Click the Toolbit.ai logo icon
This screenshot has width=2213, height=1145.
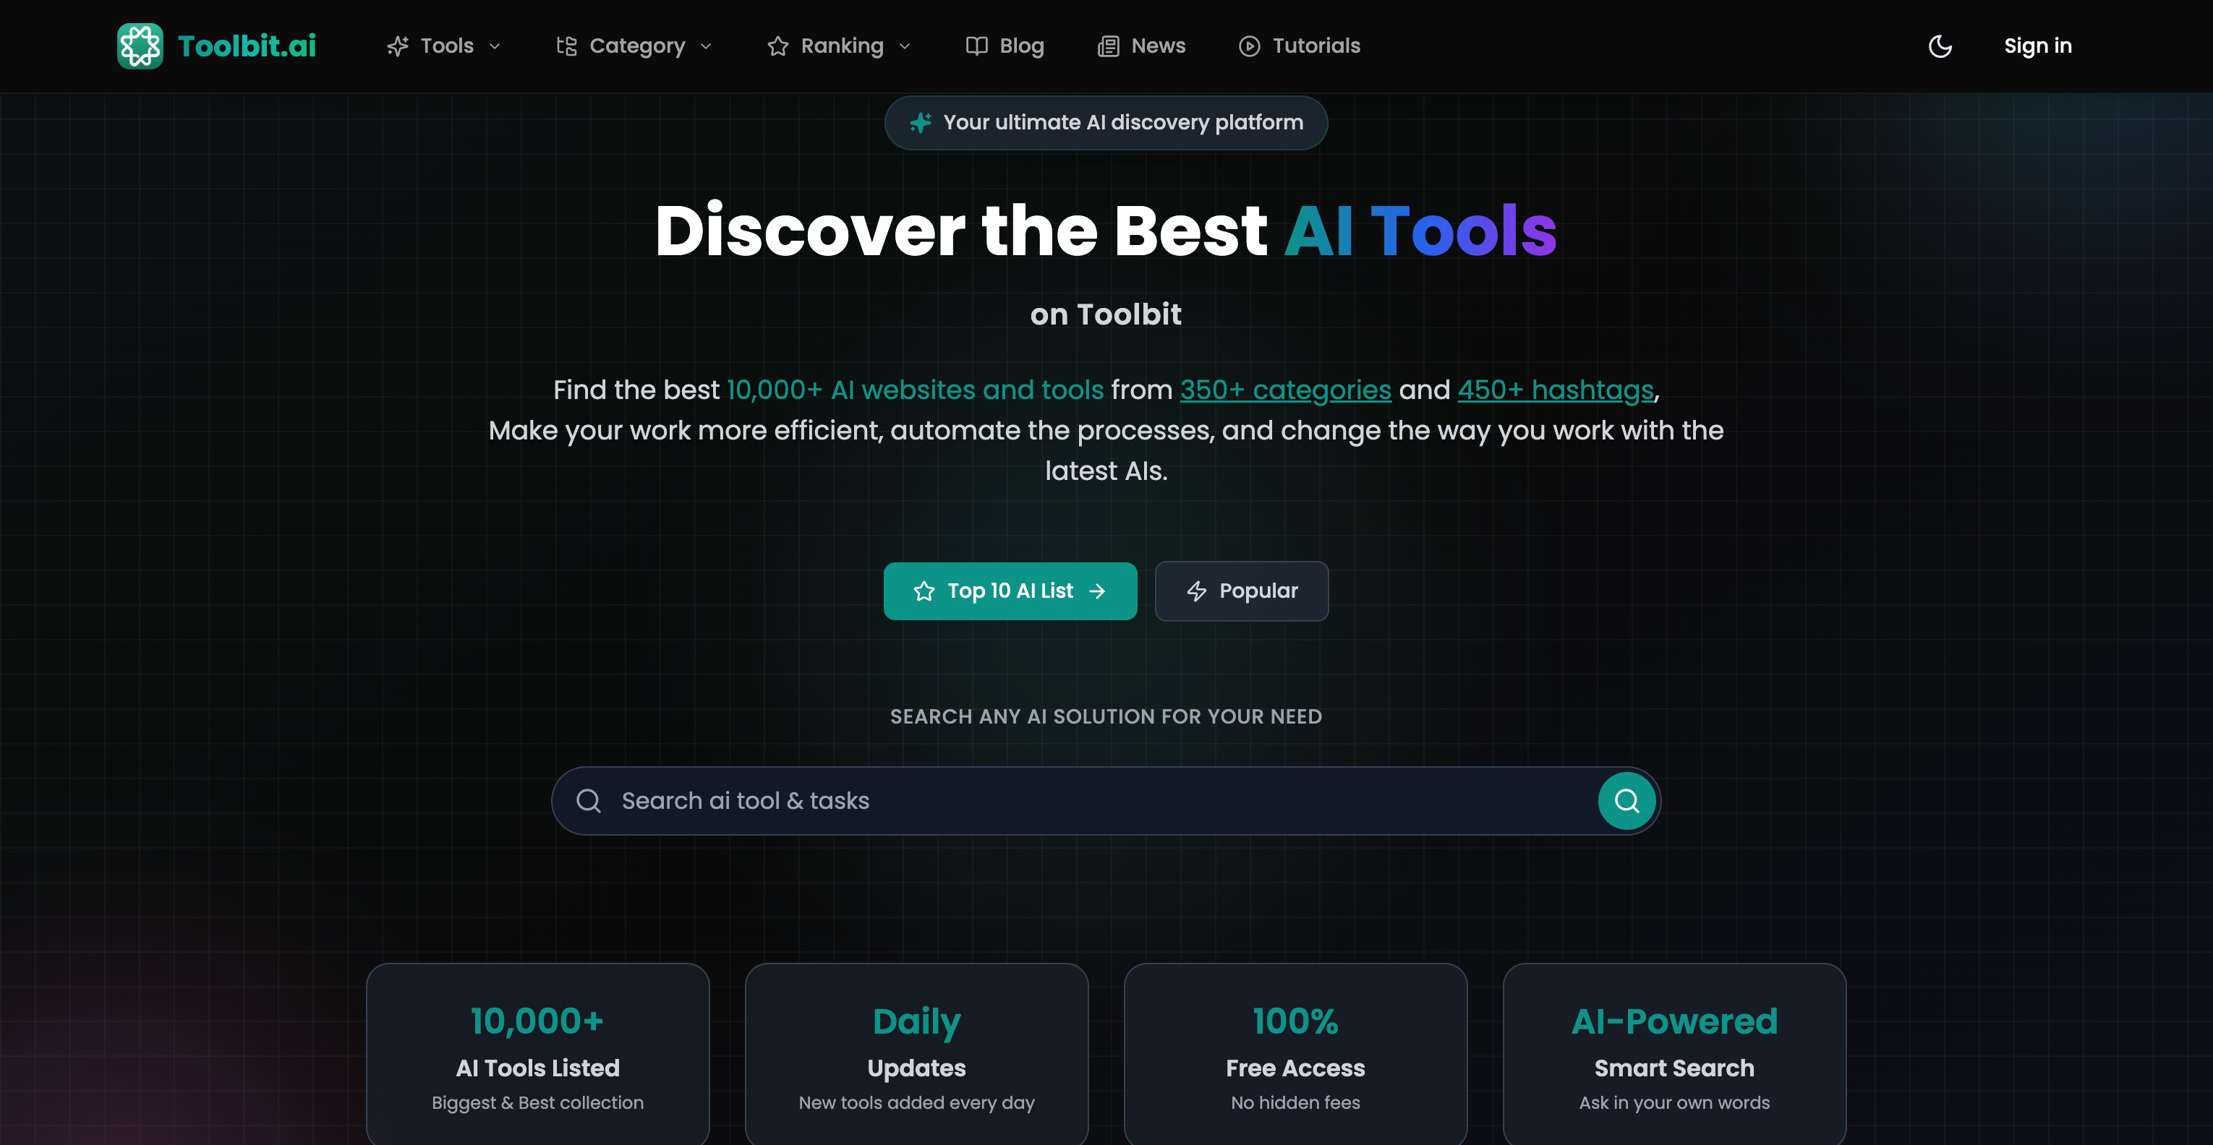(x=140, y=46)
